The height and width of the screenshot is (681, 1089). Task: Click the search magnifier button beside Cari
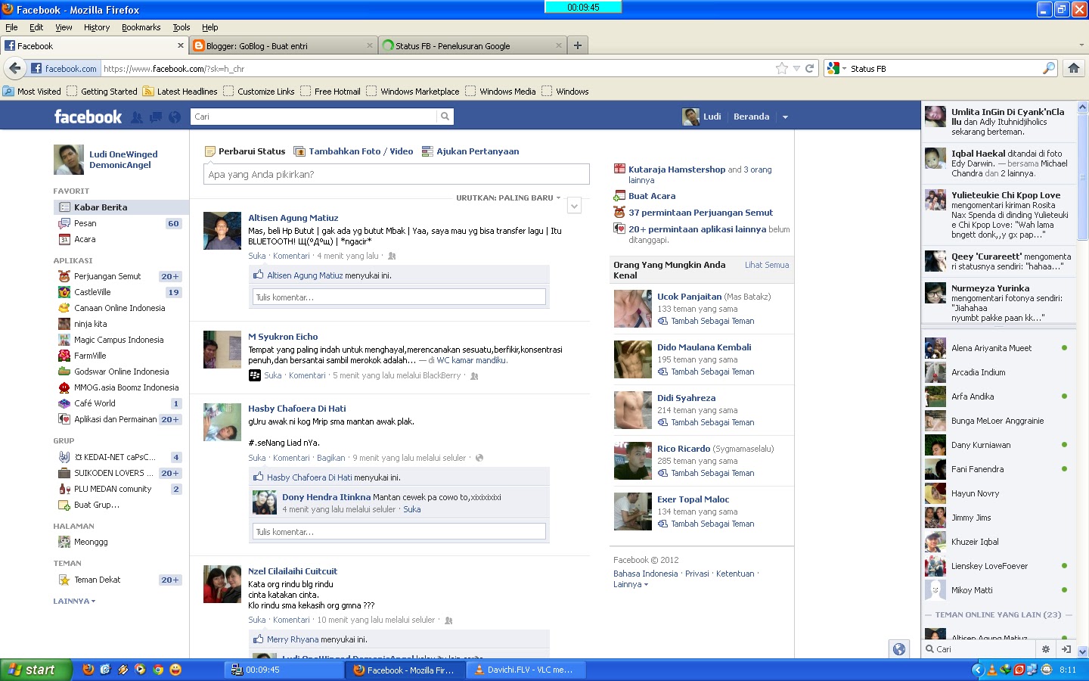(x=445, y=117)
